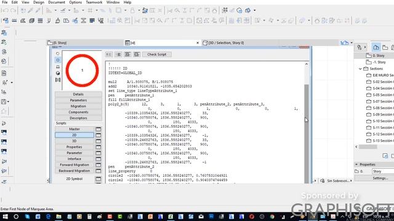Viewport: 394px width, 221px height.
Task: Click navigator horizontal scrollbar thumb
Action: tap(368, 147)
